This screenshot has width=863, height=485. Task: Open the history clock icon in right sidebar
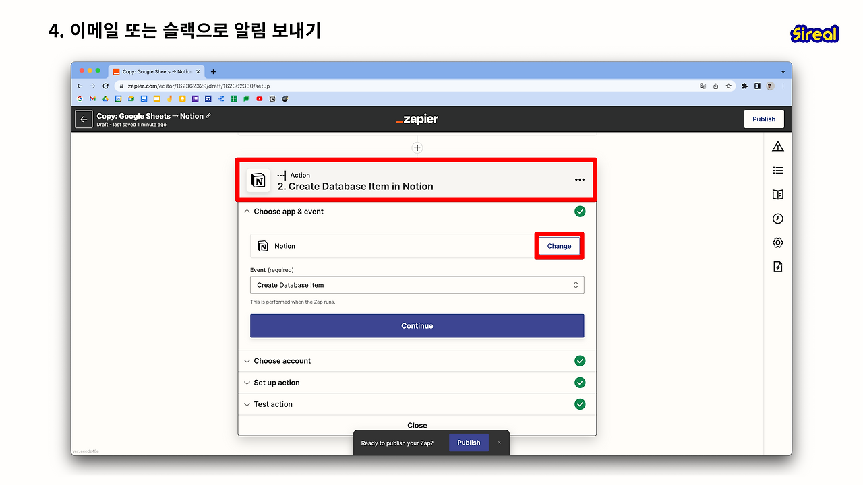pos(778,219)
